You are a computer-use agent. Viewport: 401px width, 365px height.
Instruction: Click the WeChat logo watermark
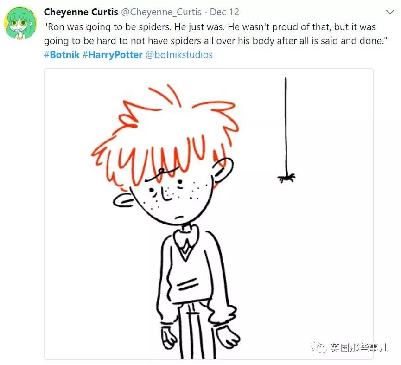[318, 347]
